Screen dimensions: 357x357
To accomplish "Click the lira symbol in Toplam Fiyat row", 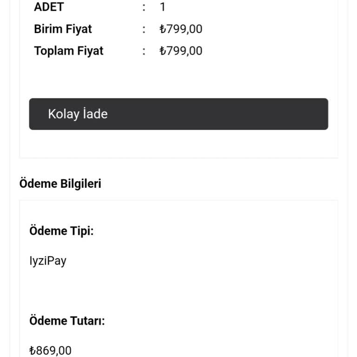I will tap(162, 51).
